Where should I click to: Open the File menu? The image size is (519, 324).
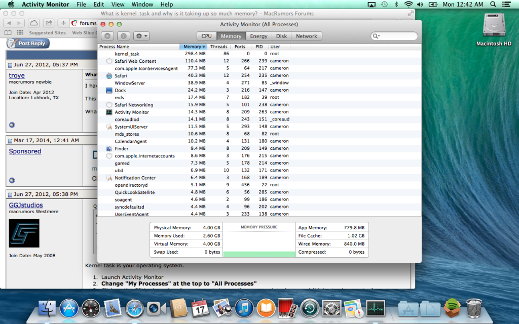81,4
